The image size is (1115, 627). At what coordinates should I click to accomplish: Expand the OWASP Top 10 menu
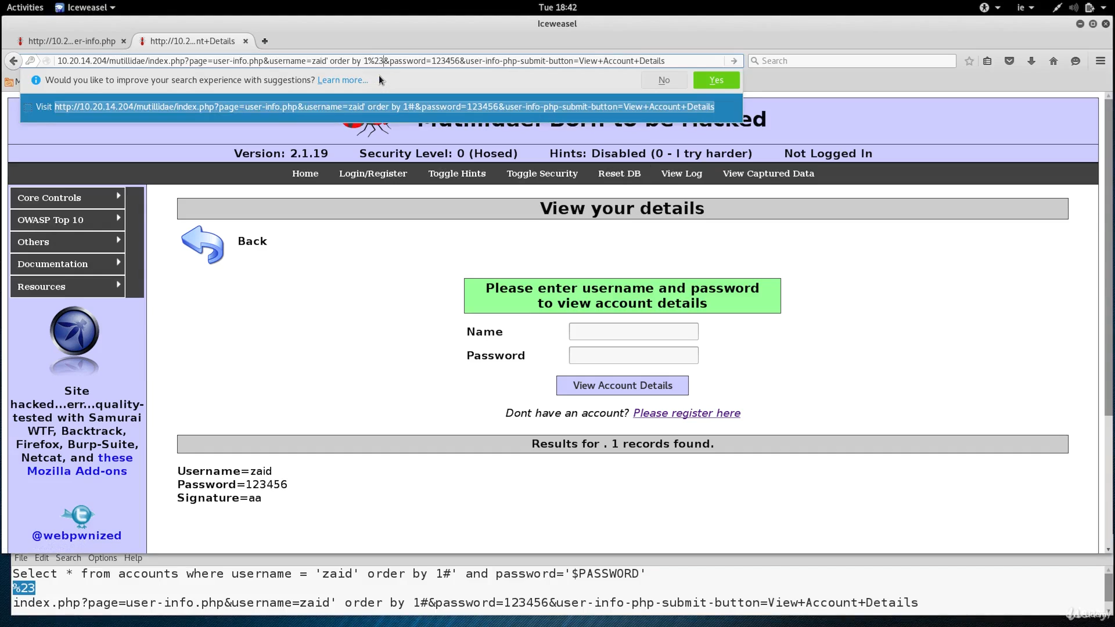click(67, 220)
